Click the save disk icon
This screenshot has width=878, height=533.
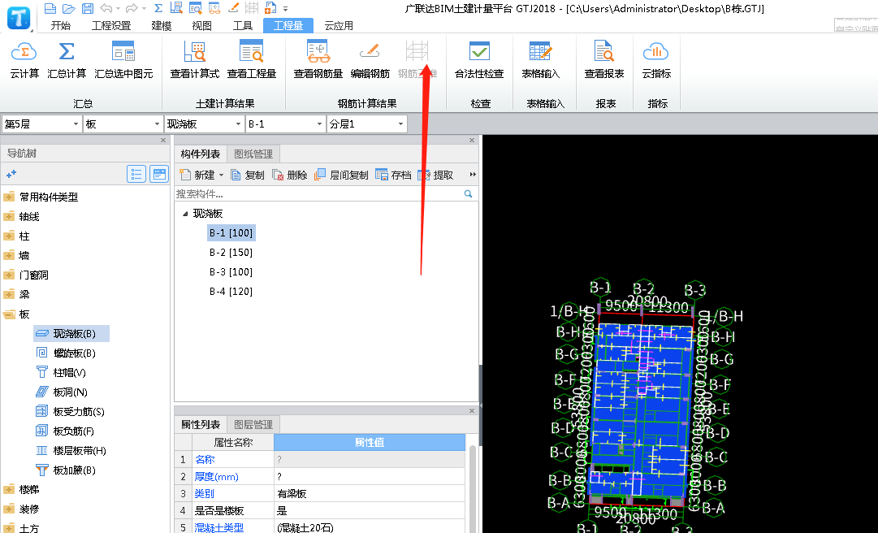88,8
